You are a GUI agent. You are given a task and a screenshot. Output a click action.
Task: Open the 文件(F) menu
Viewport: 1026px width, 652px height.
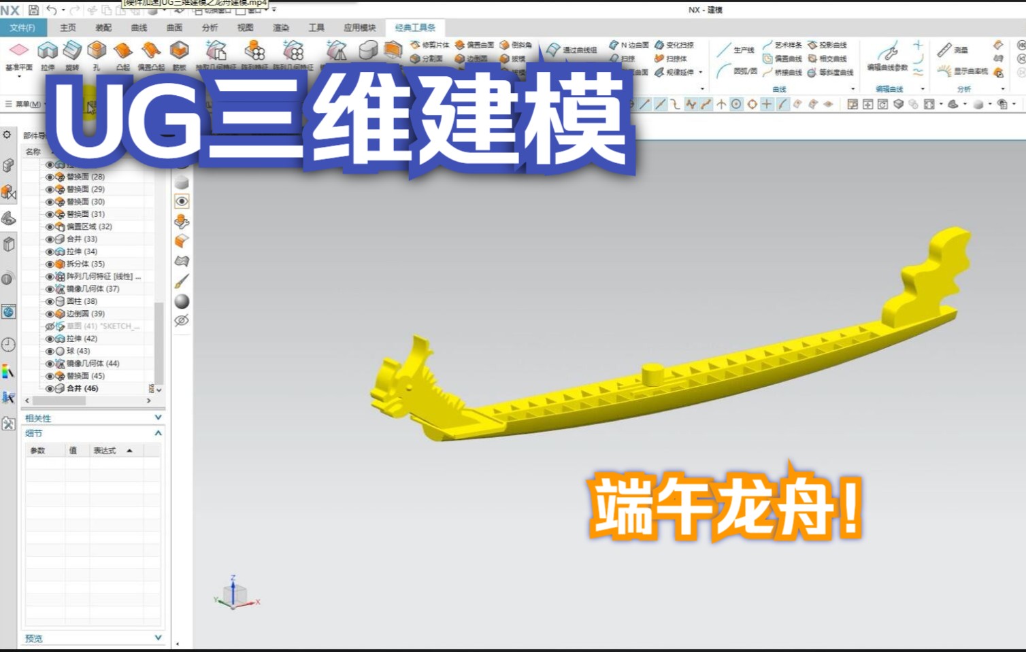(22, 28)
